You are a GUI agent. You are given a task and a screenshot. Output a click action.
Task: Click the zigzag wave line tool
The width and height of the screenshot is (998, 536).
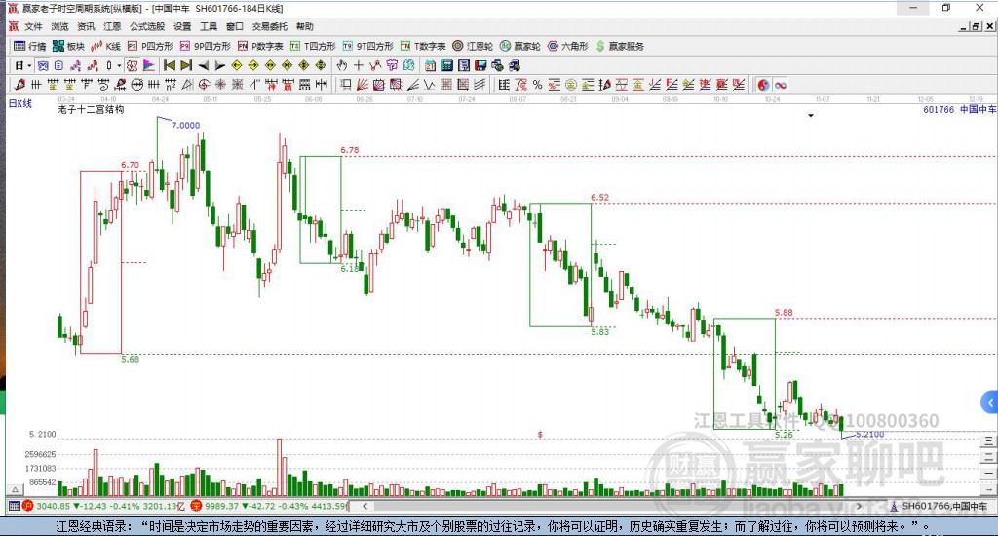pyautogui.click(x=429, y=85)
